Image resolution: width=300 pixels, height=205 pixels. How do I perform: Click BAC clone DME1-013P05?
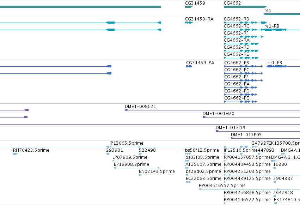tap(246, 135)
